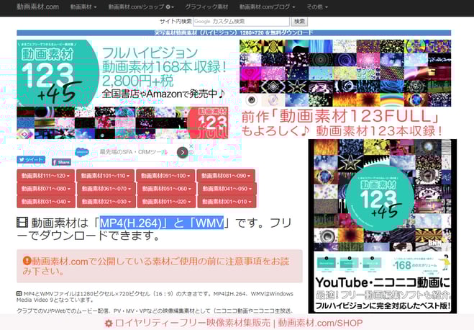Click the ad's round arrow button
The width and height of the screenshot is (474, 330).
click(x=182, y=152)
